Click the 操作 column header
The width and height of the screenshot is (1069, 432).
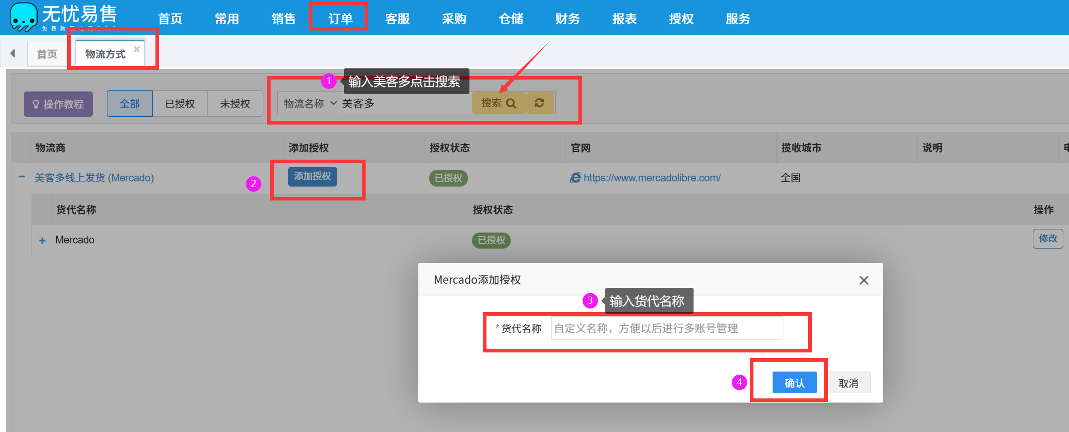point(1043,210)
